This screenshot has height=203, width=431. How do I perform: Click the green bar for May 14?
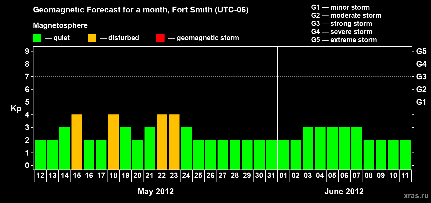(65, 148)
